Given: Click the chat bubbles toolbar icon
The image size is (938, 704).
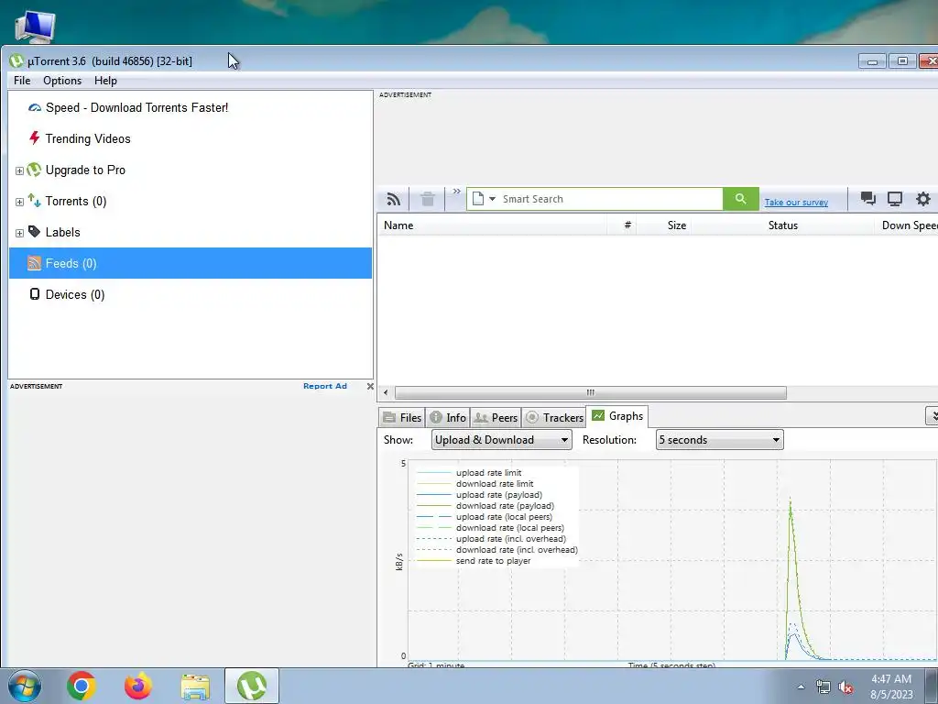Looking at the screenshot, I should click(868, 199).
